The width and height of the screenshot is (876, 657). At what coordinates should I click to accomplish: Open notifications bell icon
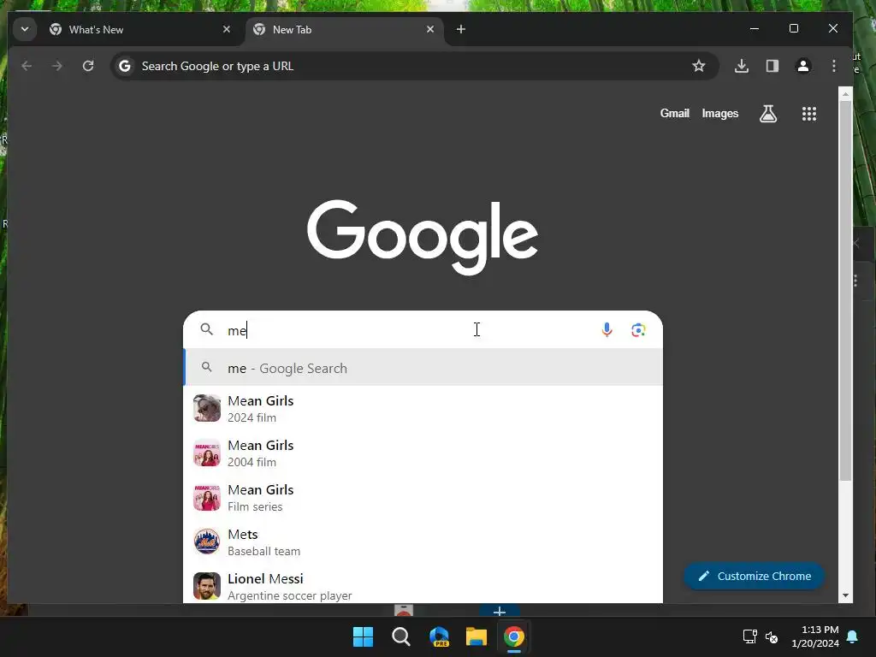(x=853, y=636)
